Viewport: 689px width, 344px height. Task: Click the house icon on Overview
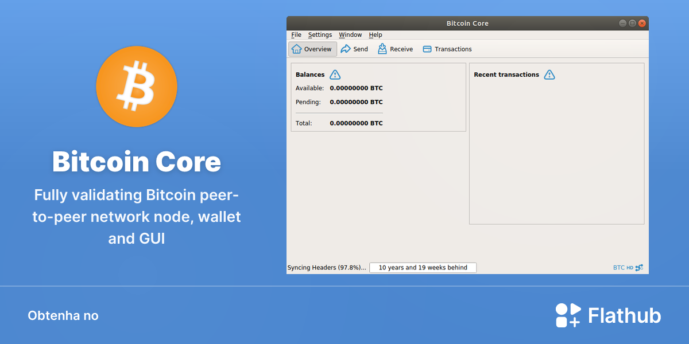pos(296,49)
